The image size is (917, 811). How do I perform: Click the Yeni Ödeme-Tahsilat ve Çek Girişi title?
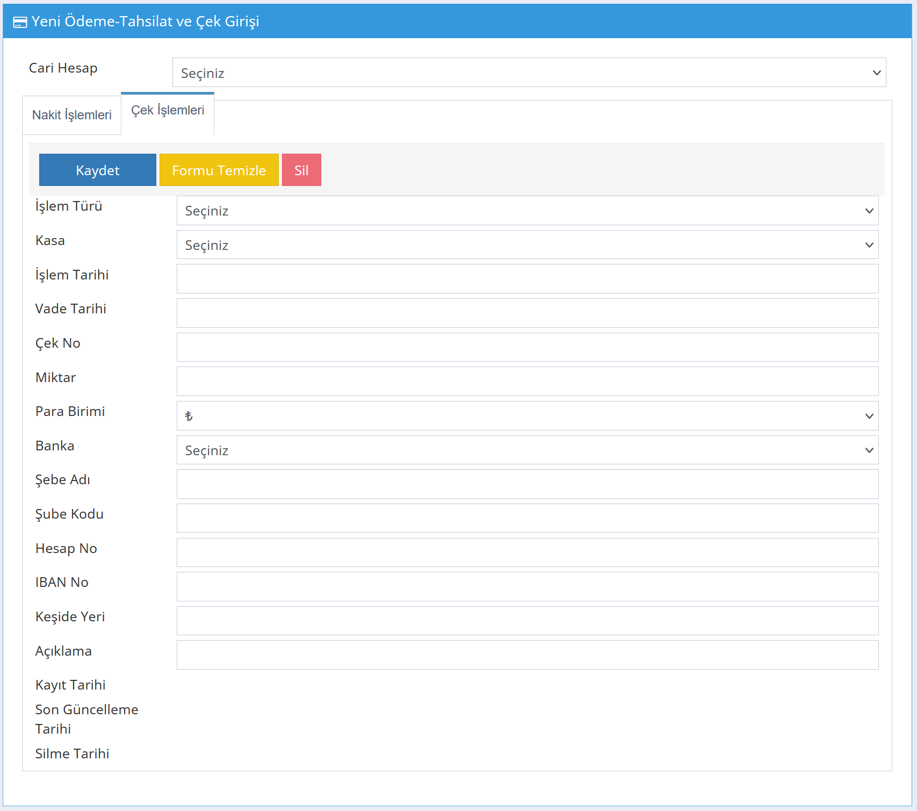point(145,21)
